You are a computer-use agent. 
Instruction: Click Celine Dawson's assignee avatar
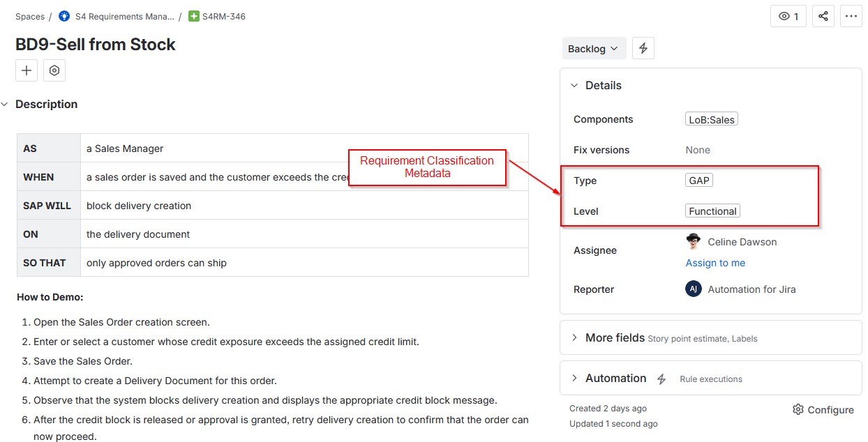coord(693,241)
